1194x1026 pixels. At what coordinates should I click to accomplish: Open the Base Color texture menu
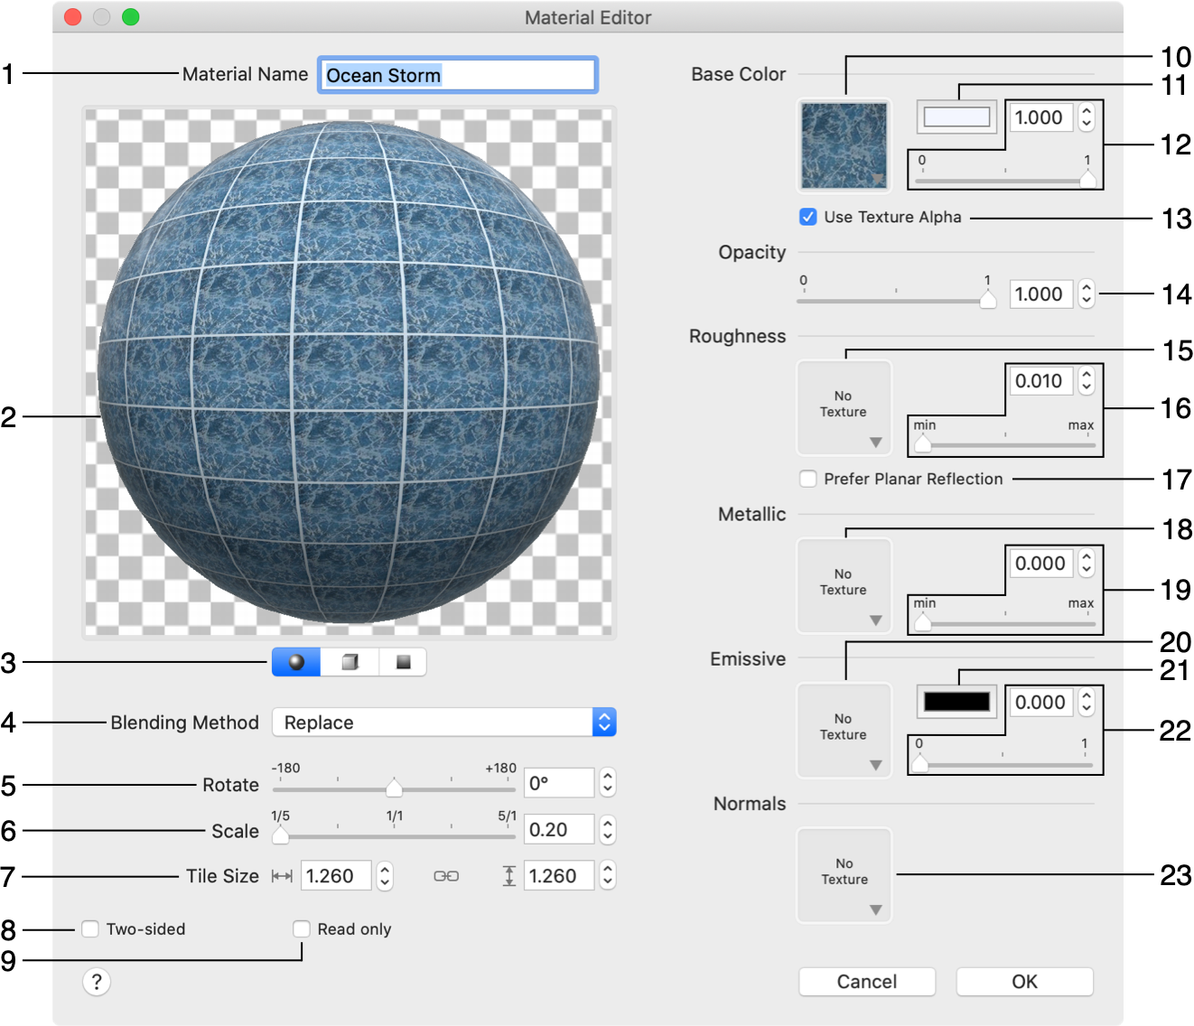844,145
